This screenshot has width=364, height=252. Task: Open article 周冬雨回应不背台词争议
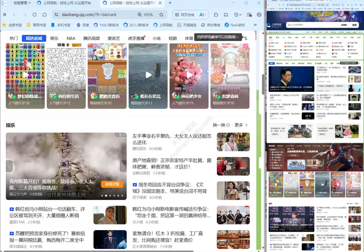click(170, 188)
